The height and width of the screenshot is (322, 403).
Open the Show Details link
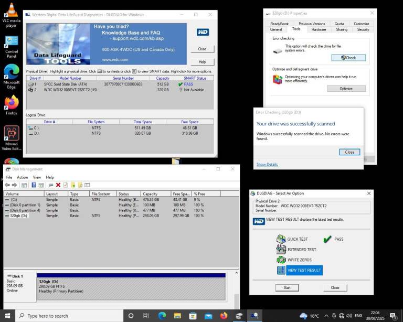[267, 165]
